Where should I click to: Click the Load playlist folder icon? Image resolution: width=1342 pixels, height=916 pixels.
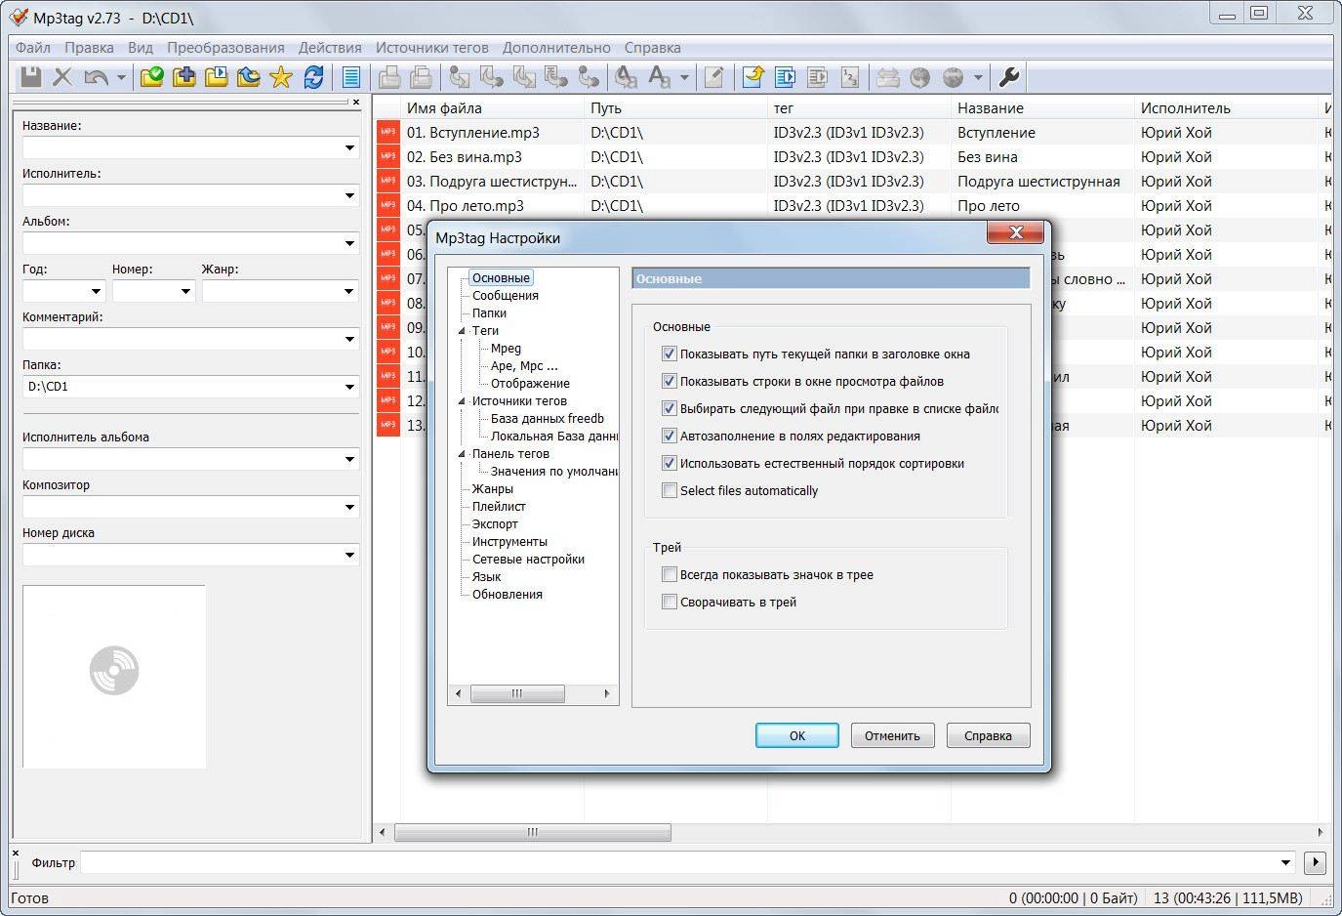216,77
